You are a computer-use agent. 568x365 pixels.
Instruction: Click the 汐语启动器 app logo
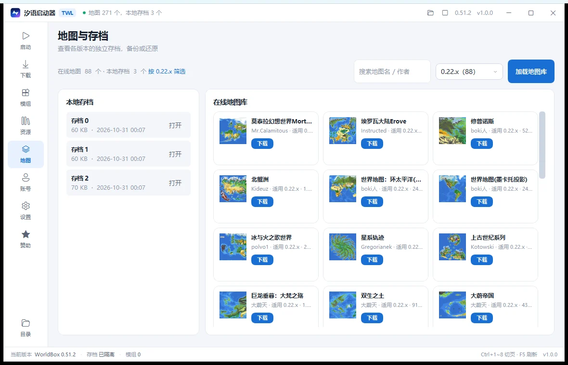tap(15, 13)
